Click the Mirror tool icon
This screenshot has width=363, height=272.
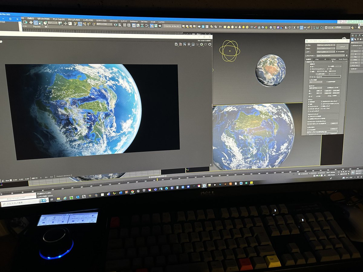pos(115,24)
